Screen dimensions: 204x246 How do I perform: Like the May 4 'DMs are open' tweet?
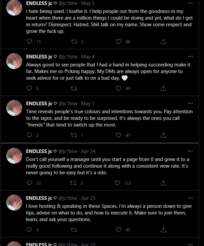point(118,88)
